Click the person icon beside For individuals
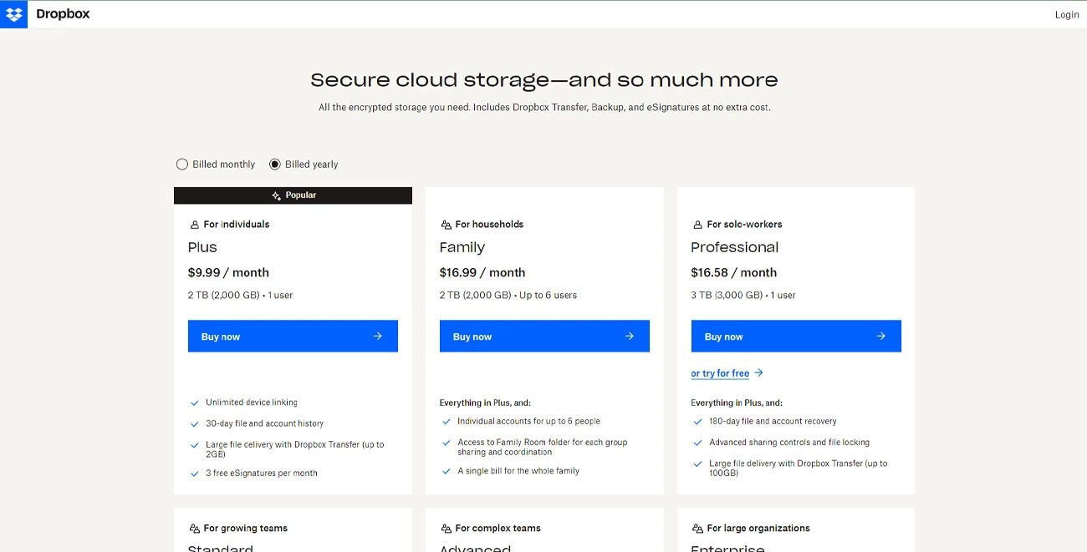 pos(193,224)
